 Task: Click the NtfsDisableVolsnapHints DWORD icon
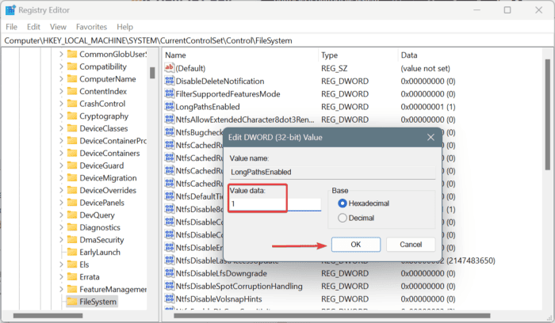[170, 298]
